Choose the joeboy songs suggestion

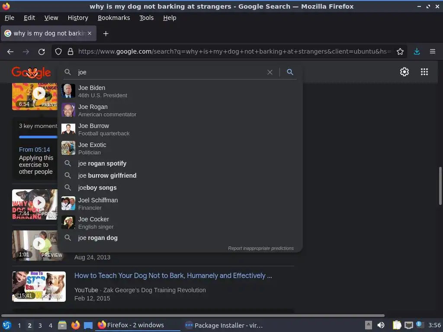tap(180, 188)
